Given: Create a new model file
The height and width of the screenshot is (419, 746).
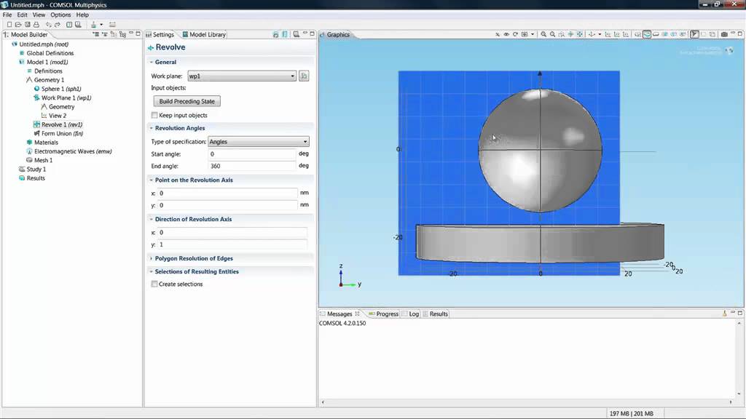Looking at the screenshot, I should (9, 24).
